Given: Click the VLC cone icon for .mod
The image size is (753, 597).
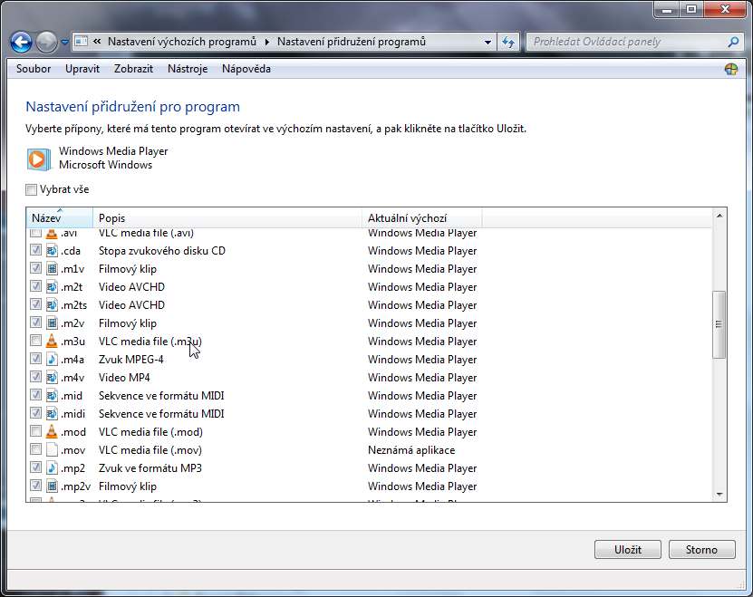Looking at the screenshot, I should (x=52, y=432).
